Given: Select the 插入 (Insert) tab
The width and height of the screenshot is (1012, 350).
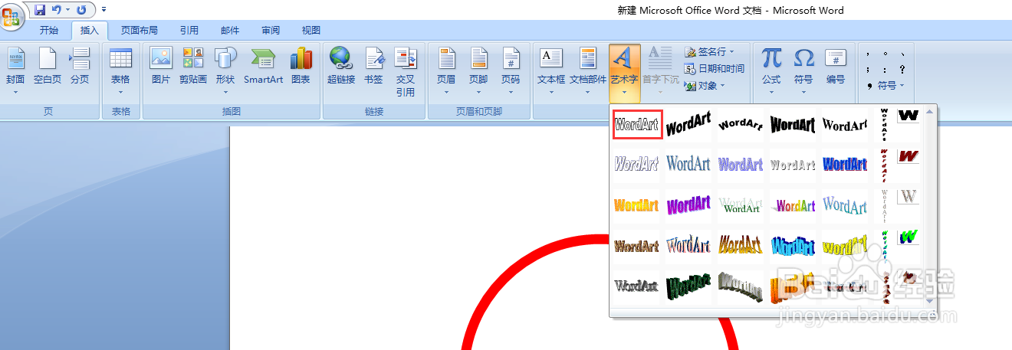Looking at the screenshot, I should (x=90, y=31).
